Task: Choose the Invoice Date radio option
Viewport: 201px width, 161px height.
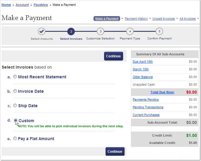Action: 15,91
